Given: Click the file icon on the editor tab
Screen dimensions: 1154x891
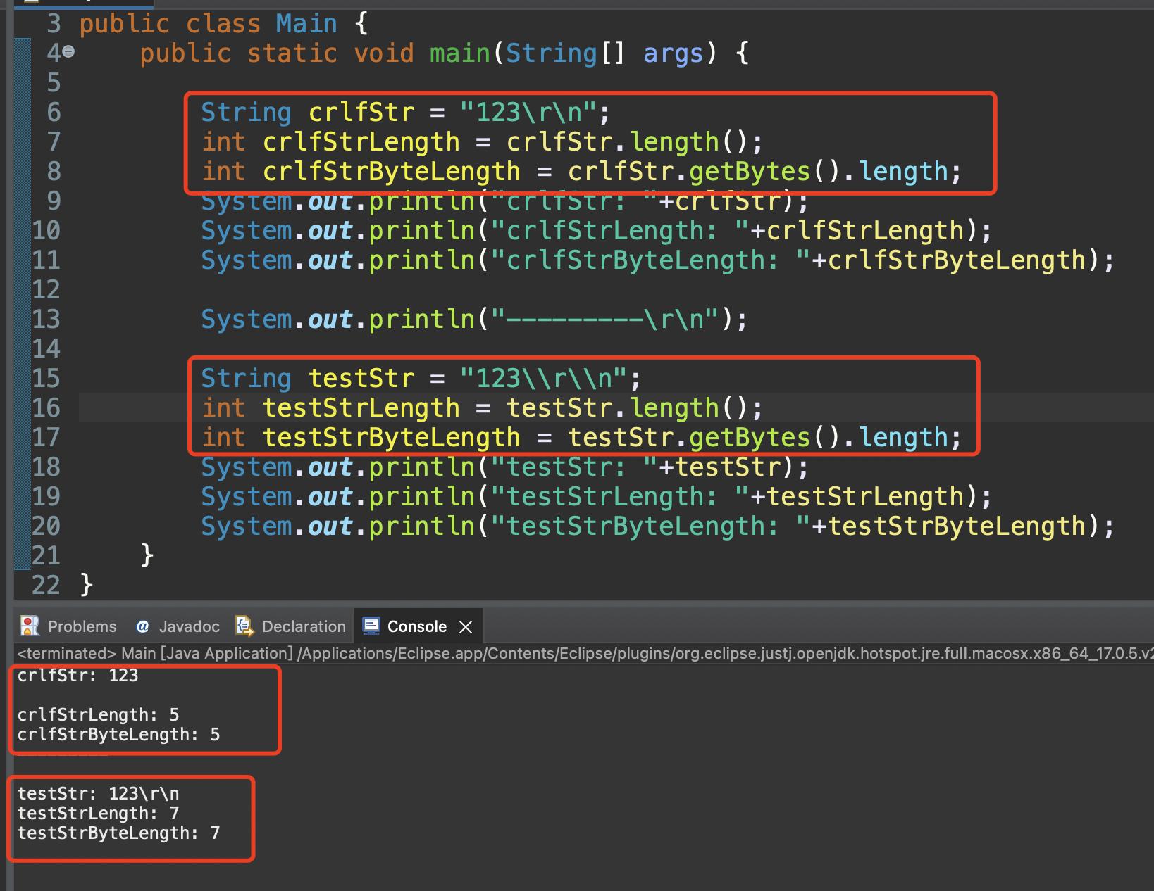Looking at the screenshot, I should tap(31, 4).
